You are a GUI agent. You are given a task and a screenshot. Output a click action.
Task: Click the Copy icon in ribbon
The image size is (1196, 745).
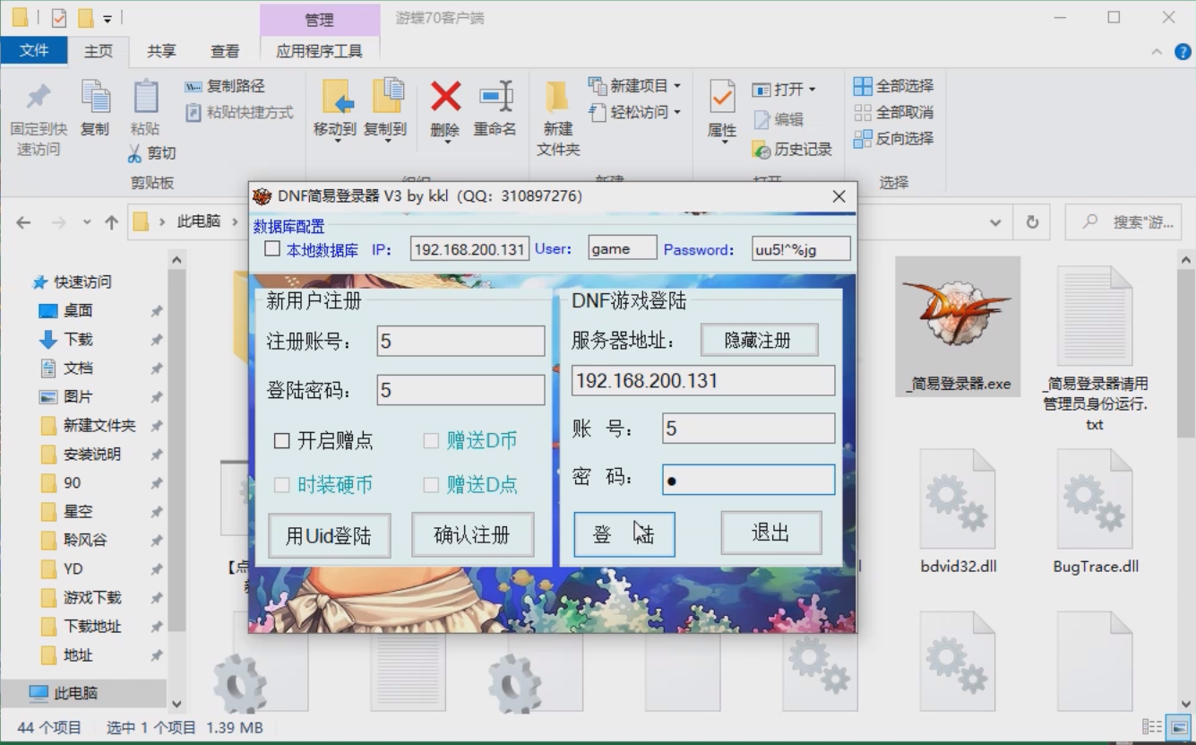tap(95, 97)
